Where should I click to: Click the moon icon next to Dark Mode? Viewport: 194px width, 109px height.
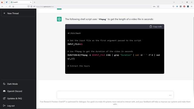pos(4,84)
